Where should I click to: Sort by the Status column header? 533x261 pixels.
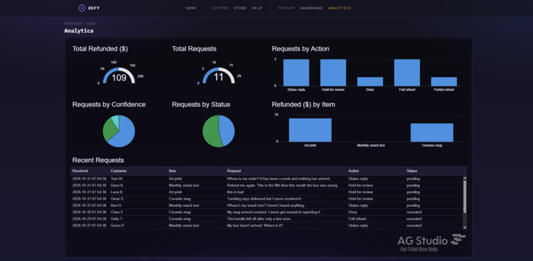point(411,171)
